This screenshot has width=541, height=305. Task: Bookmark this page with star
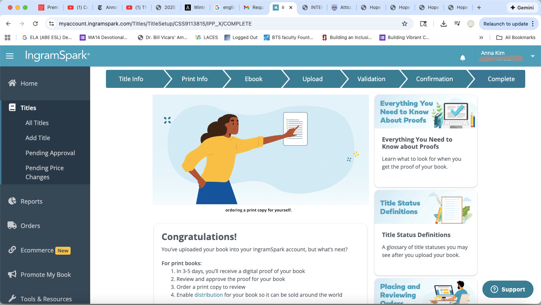(x=405, y=24)
